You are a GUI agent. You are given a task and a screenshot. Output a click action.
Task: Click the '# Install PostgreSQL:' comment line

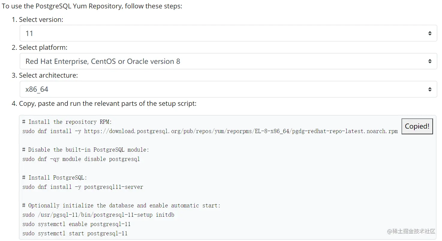pyautogui.click(x=55, y=178)
